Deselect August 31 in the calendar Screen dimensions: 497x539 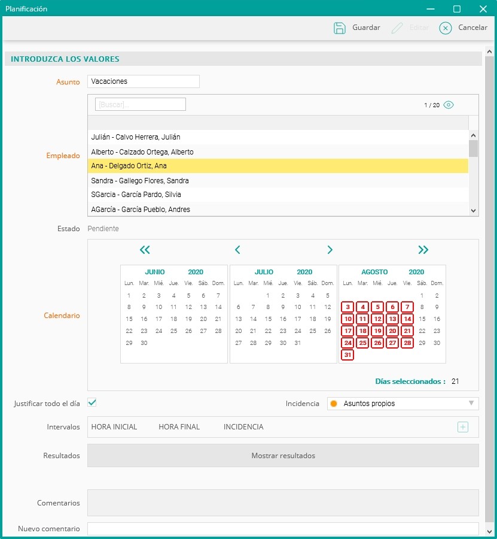(347, 355)
